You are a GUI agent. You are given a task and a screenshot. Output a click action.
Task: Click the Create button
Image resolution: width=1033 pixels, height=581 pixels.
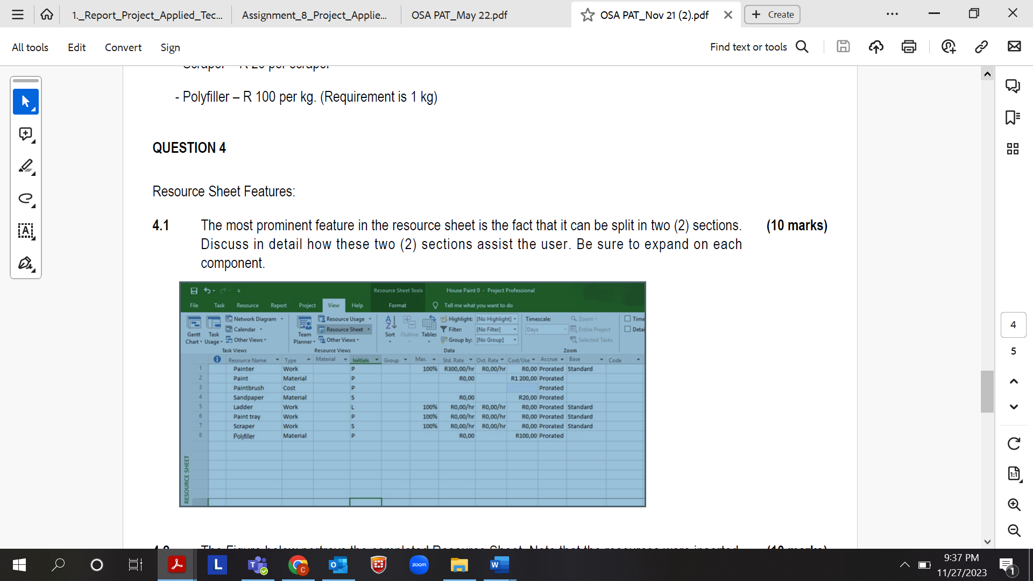(772, 15)
